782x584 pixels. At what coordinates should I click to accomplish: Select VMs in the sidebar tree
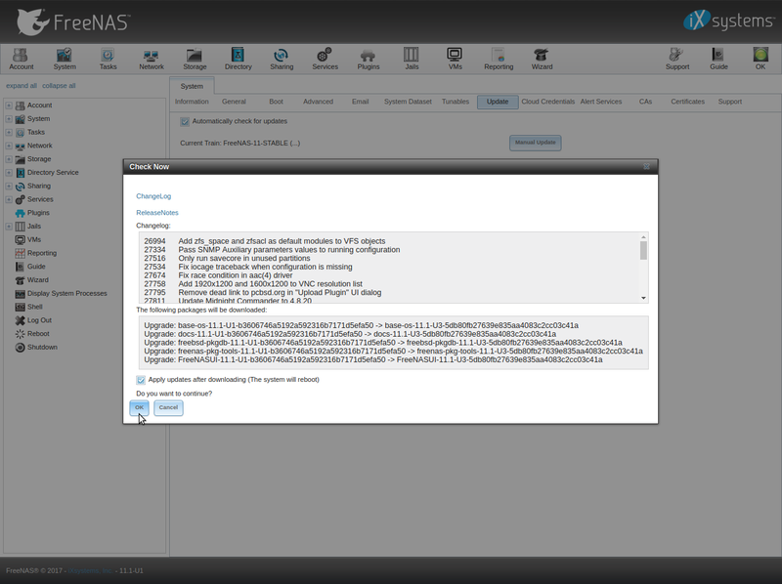pos(34,239)
